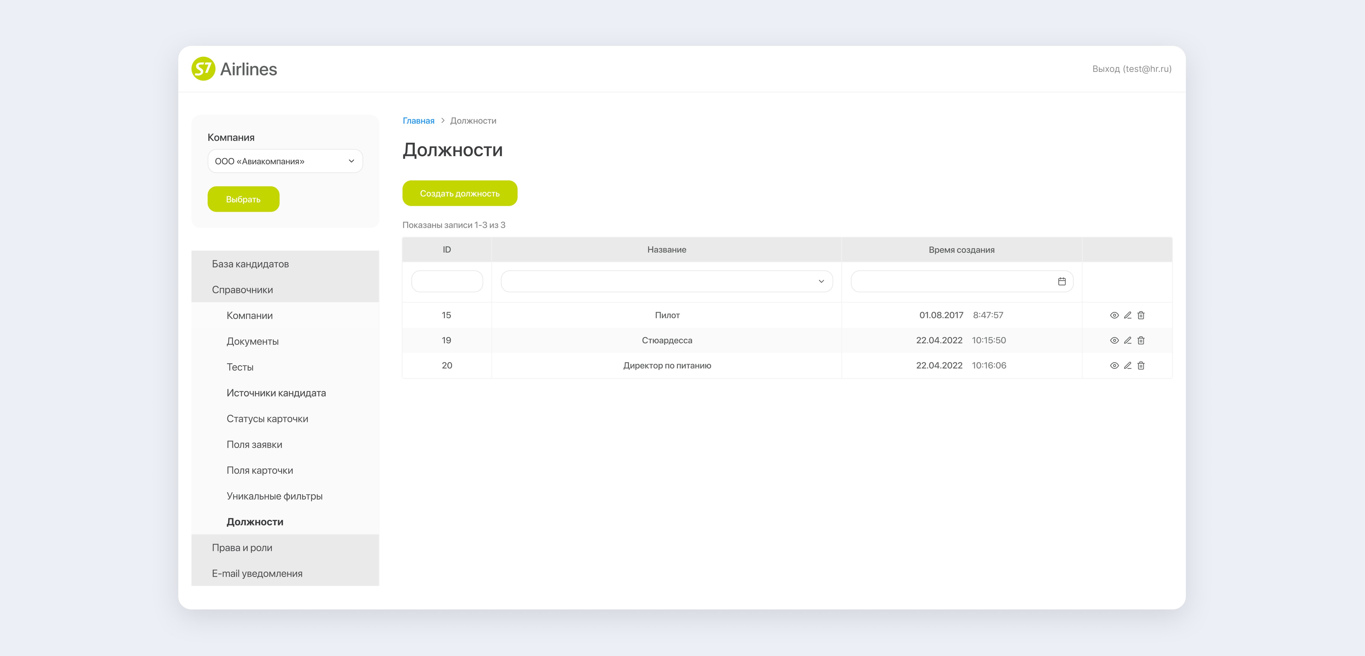Go to Статусы карточки in sidebar
The height and width of the screenshot is (656, 1365).
267,419
